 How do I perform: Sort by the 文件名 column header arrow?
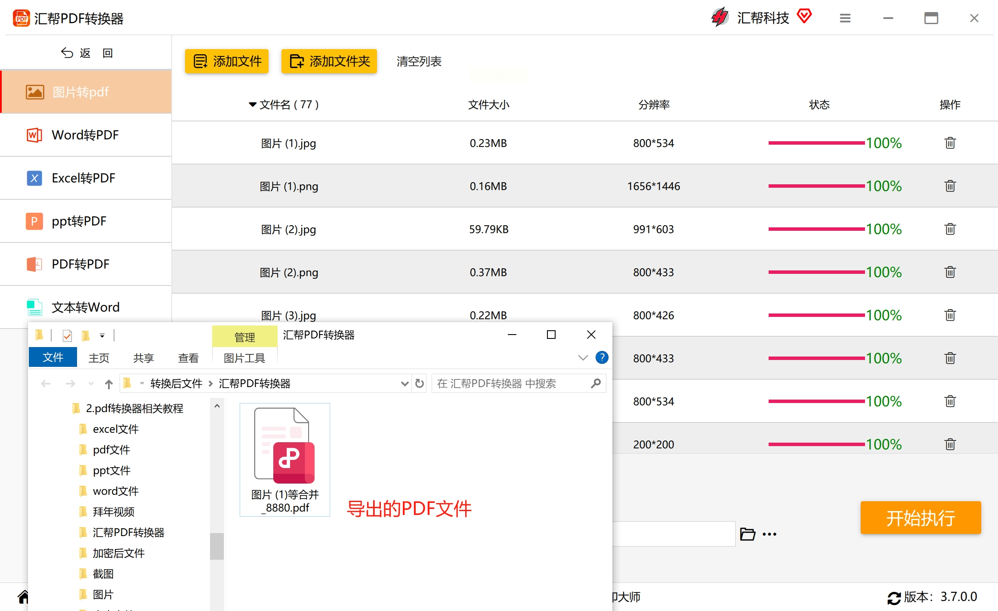point(253,105)
